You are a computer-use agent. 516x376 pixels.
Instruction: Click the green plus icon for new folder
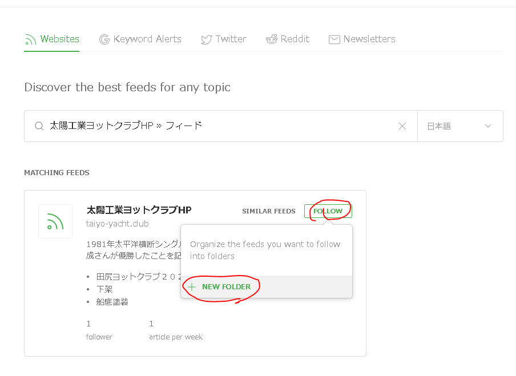pos(192,287)
